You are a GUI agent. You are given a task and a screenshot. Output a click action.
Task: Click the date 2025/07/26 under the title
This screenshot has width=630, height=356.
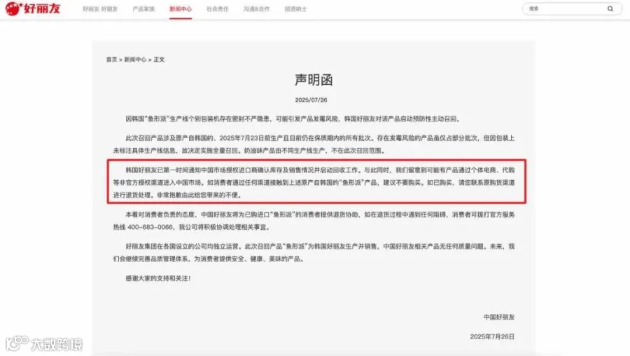(x=311, y=100)
